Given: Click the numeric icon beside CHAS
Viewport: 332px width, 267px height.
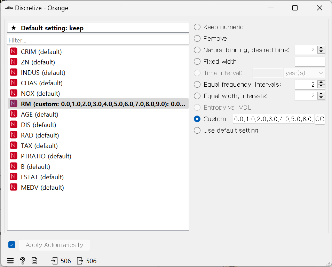Looking at the screenshot, I should pyautogui.click(x=14, y=83).
